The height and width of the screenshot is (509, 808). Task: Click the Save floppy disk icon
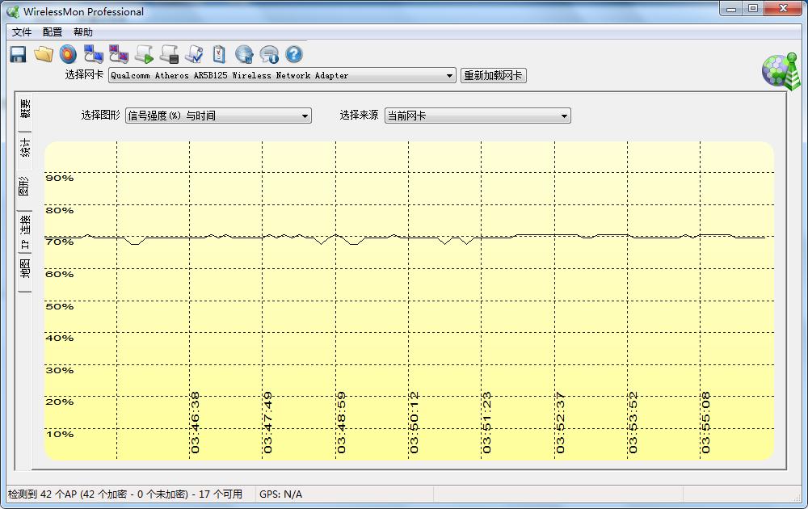tap(18, 54)
